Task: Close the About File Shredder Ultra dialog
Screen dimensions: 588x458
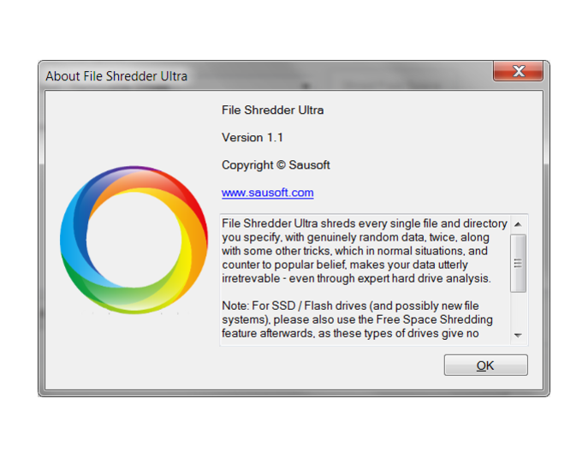Action: pos(519,70)
